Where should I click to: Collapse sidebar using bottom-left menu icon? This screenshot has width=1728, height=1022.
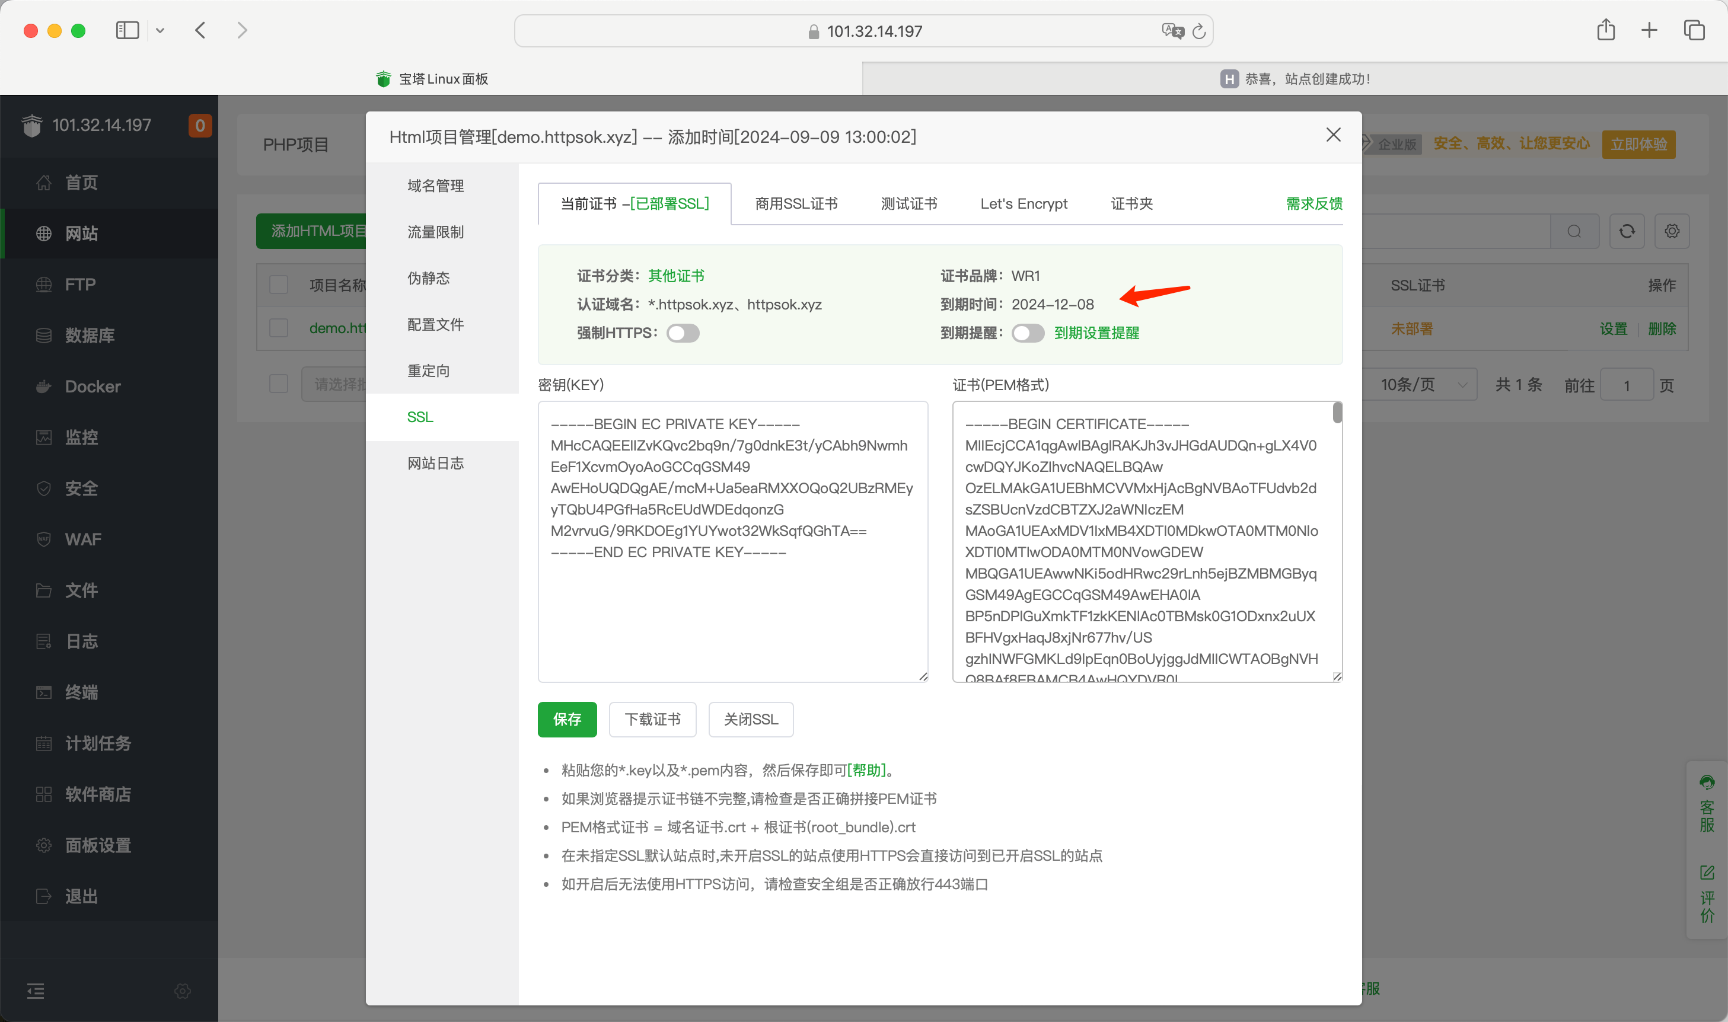point(36,991)
